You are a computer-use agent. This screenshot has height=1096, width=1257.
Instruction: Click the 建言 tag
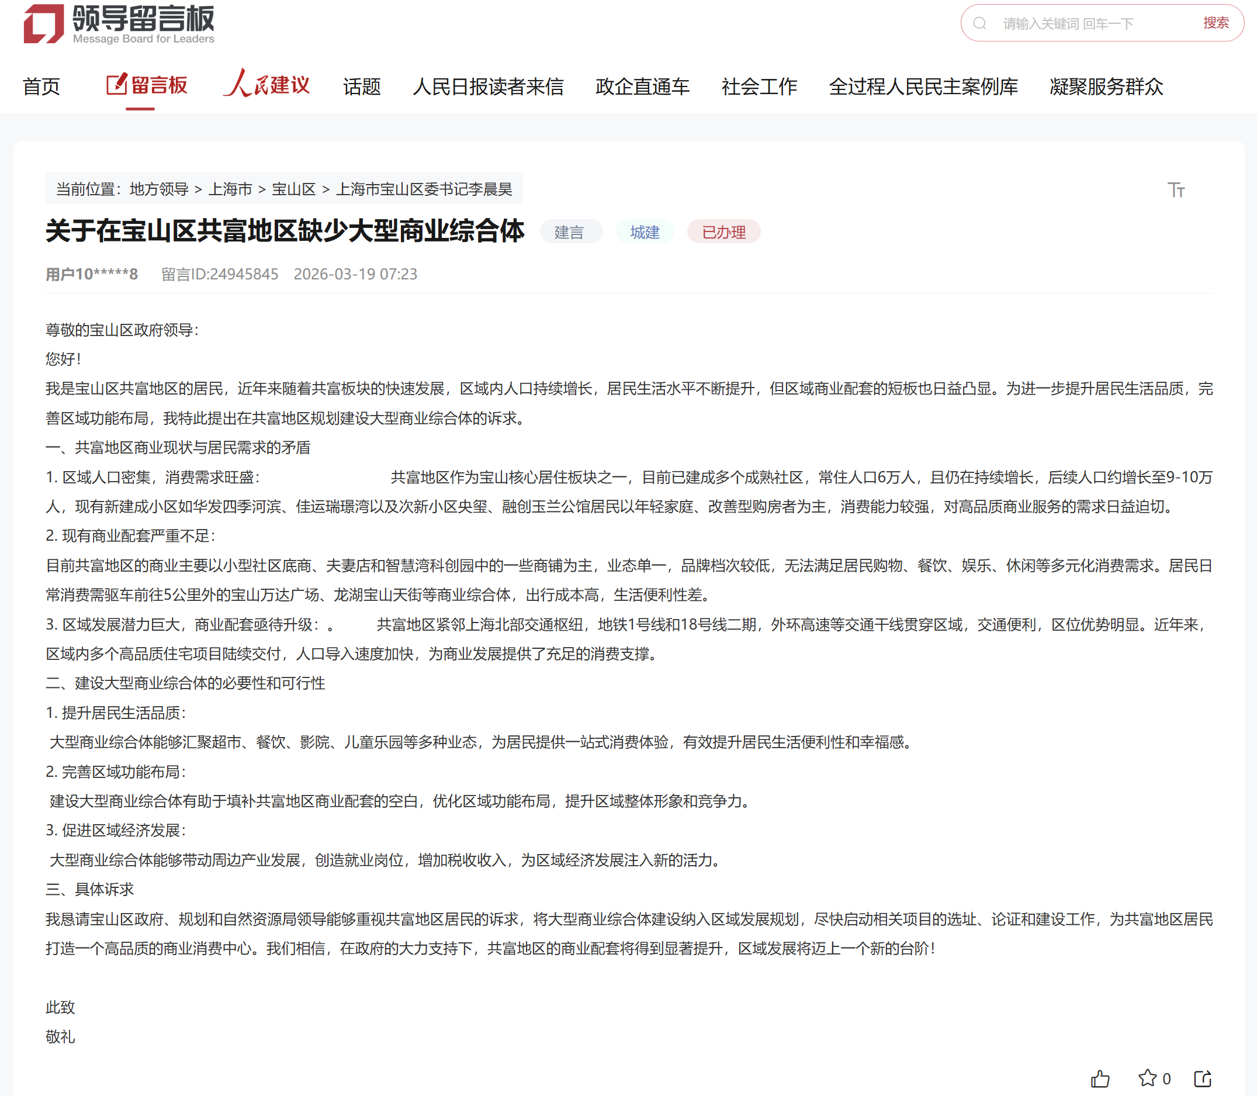click(x=570, y=232)
